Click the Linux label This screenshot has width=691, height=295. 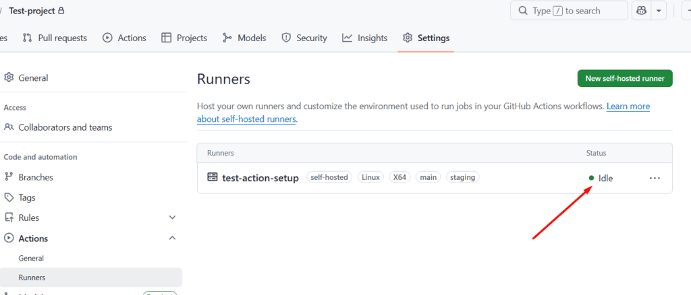tap(370, 177)
